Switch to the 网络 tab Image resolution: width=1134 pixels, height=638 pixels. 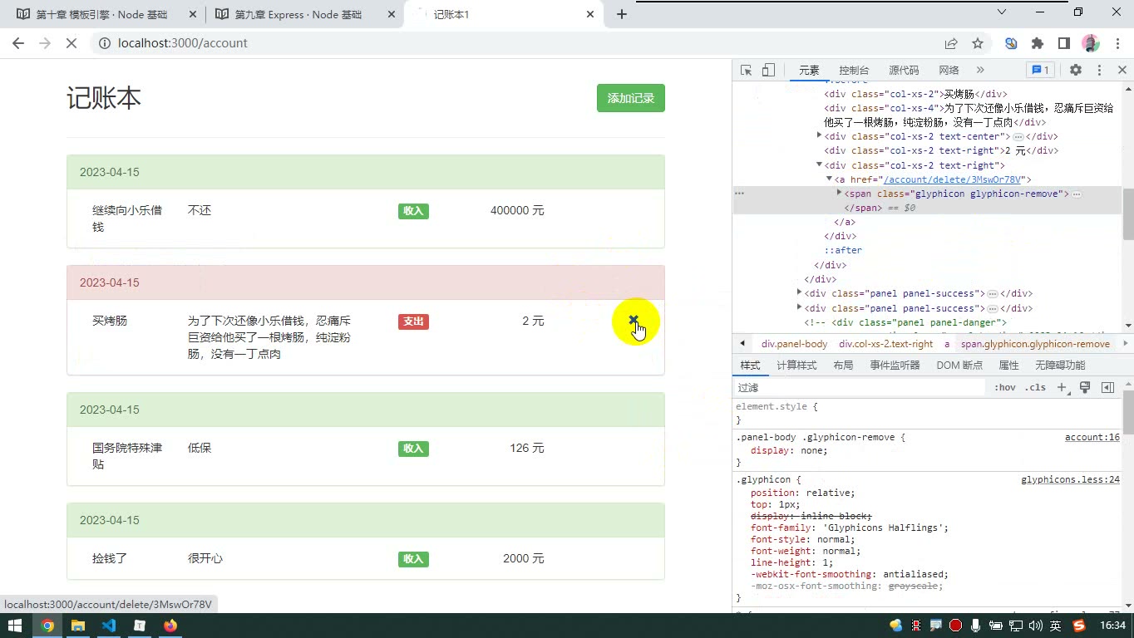pos(949,71)
